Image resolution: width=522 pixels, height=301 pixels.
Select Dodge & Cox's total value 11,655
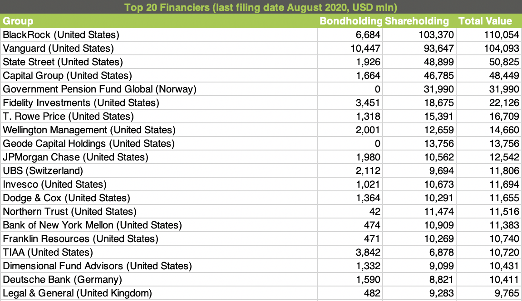[x=489, y=198]
